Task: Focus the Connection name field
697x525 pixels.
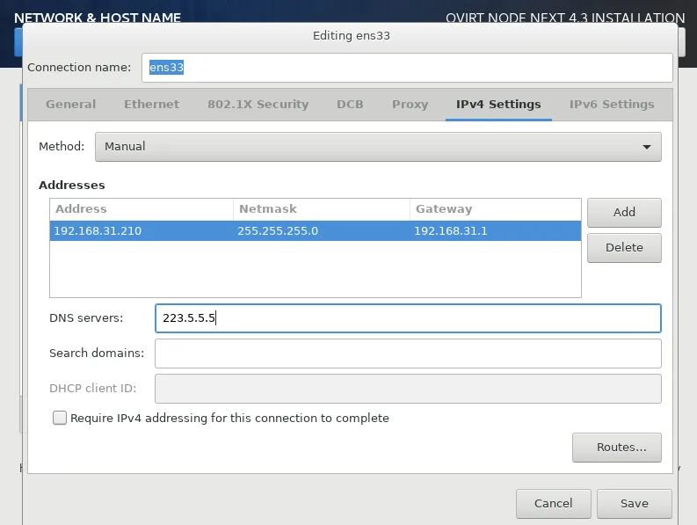Action: [x=407, y=68]
